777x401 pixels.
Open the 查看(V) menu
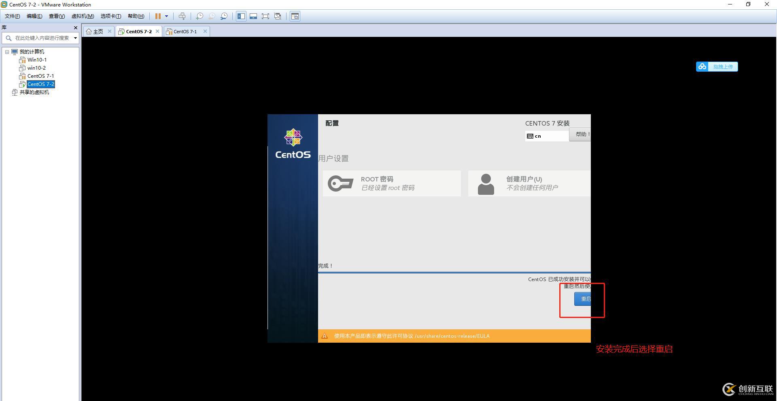click(x=57, y=16)
